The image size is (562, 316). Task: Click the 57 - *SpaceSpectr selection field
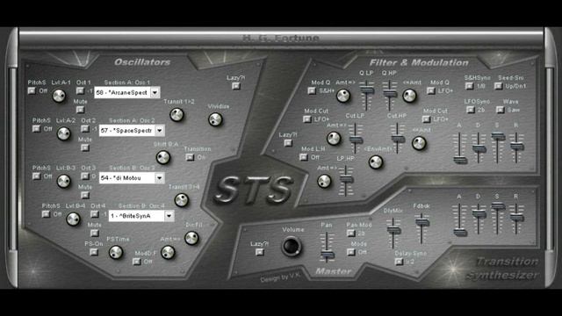click(132, 131)
